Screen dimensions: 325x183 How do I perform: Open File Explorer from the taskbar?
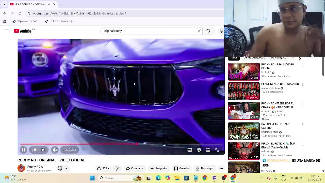point(177,178)
